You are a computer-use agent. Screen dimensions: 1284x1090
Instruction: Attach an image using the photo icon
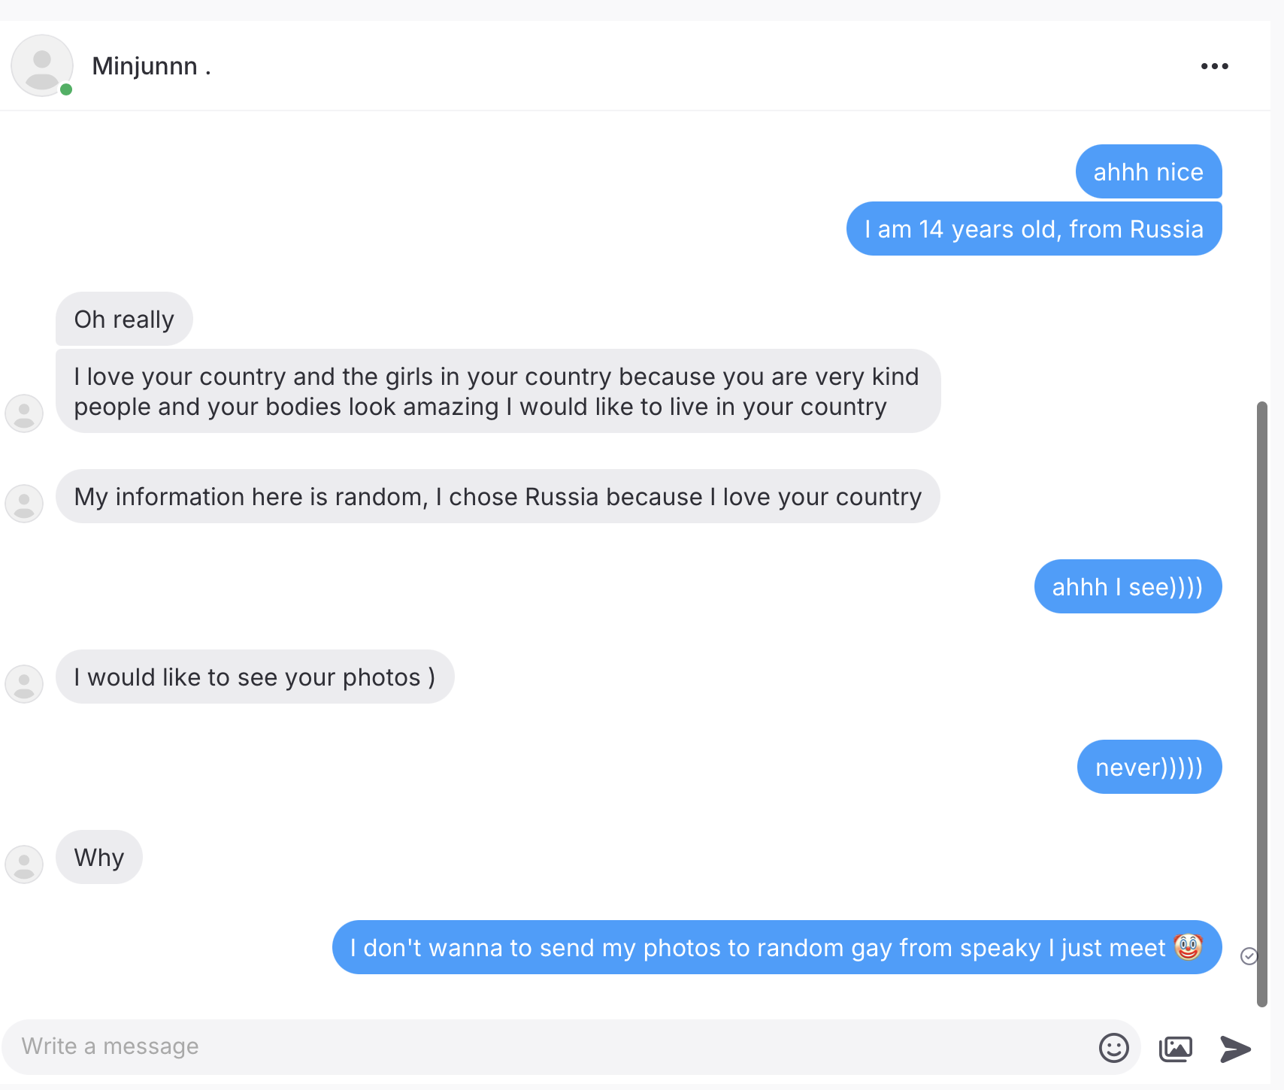point(1176,1048)
